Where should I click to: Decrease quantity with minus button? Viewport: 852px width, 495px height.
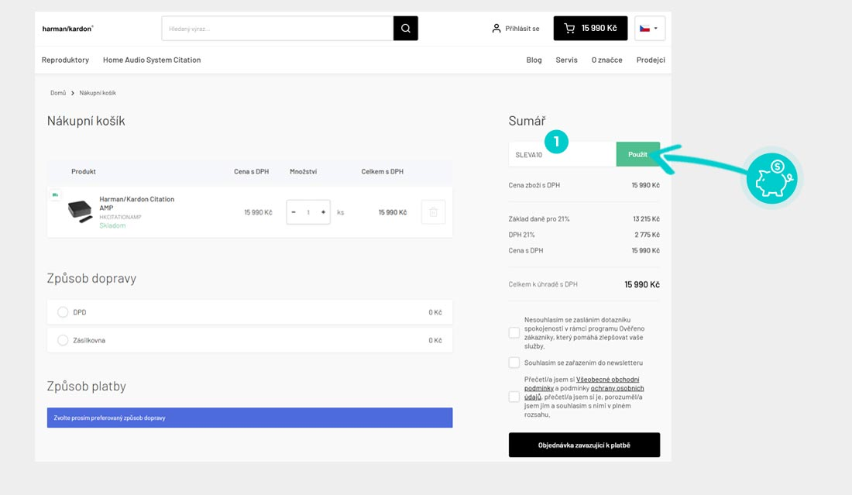coord(294,212)
